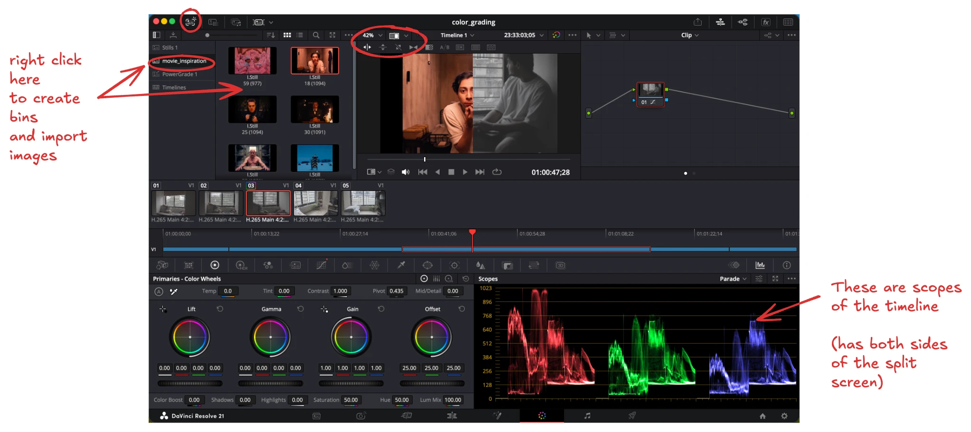
Task: Open the Clip node graph mode dropdown
Action: coord(690,35)
